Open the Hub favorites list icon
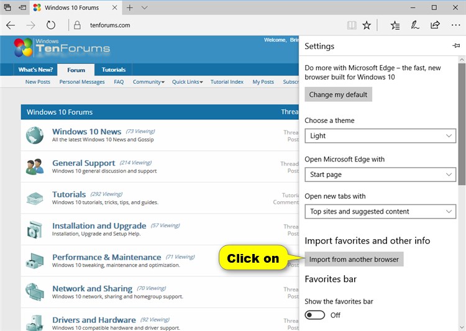Image resolution: width=466 pixels, height=331 pixels. pos(395,25)
